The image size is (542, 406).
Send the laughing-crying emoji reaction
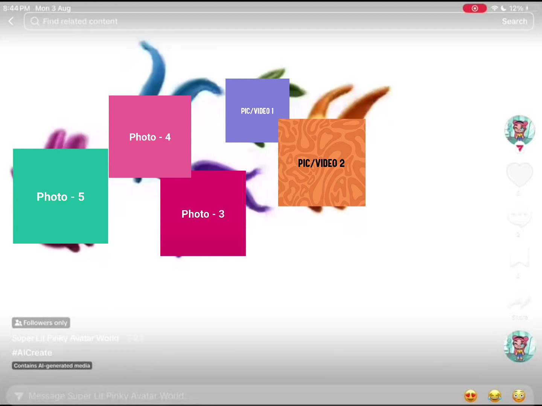pos(495,395)
